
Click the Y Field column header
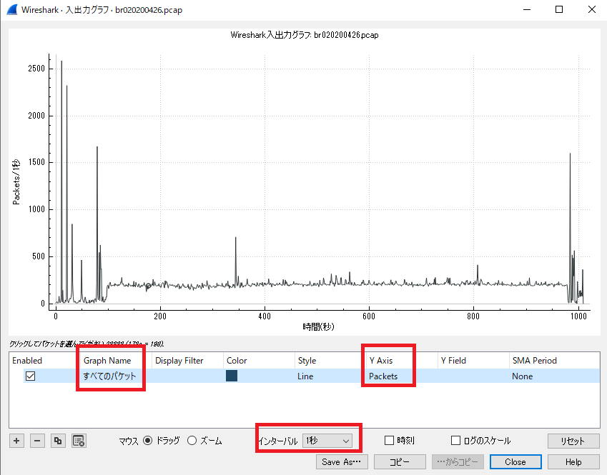[473, 361]
